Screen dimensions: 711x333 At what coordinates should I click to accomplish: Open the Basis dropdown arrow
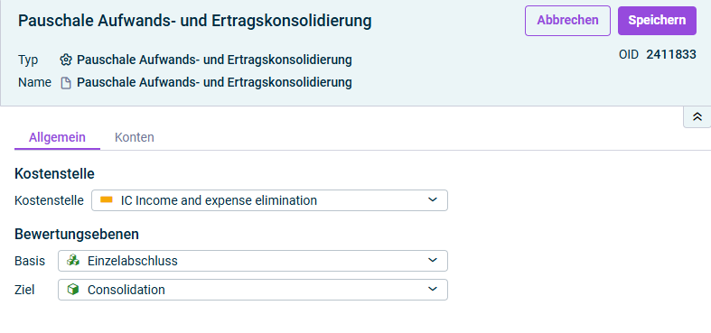pyautogui.click(x=433, y=261)
